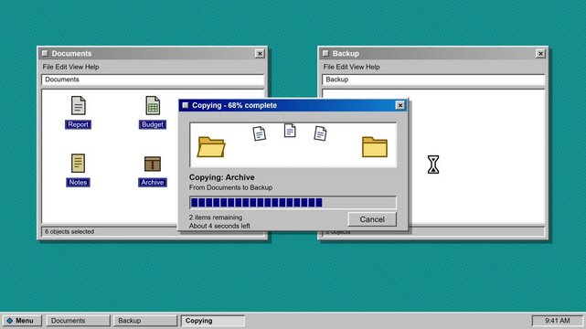Click the middle flying document in copy animation
Image resolution: width=586 pixels, height=329 pixels.
[290, 131]
